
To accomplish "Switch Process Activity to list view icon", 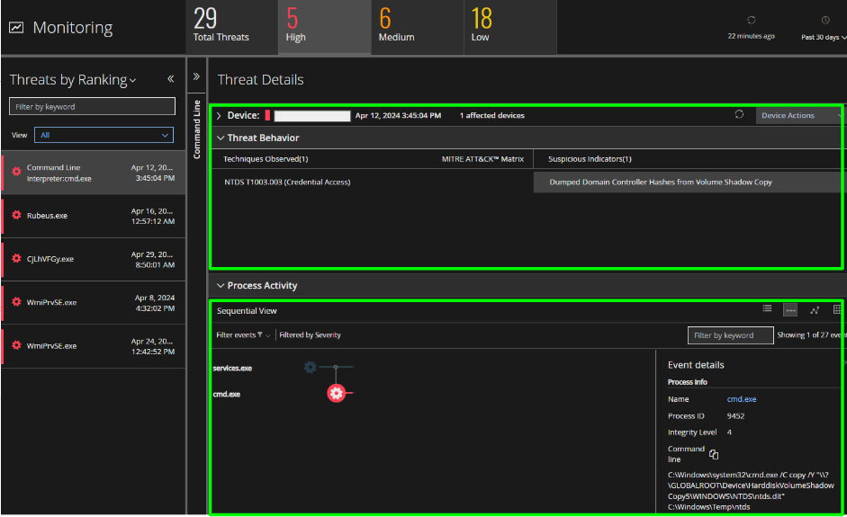I will 767,309.
